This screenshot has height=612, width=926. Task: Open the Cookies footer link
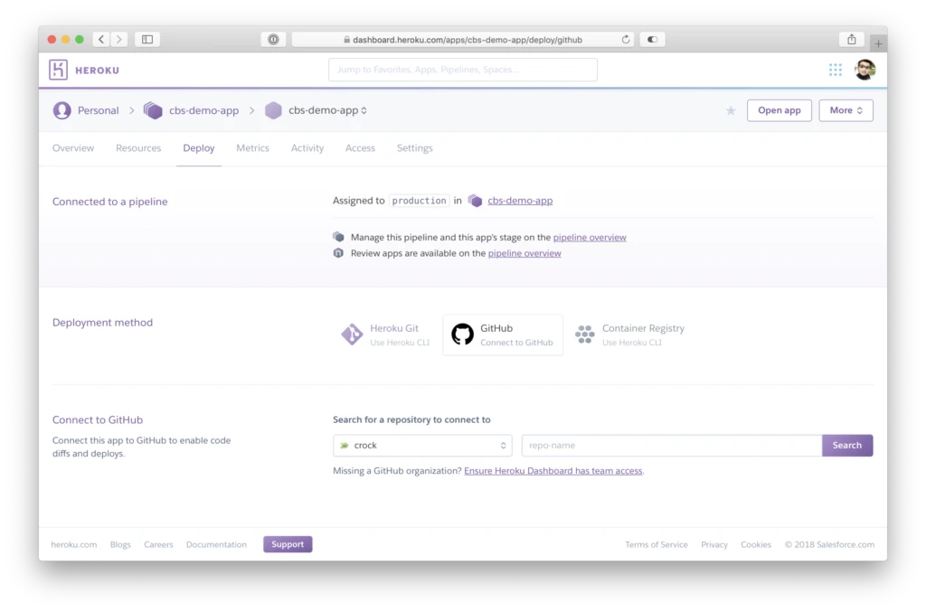pos(756,545)
